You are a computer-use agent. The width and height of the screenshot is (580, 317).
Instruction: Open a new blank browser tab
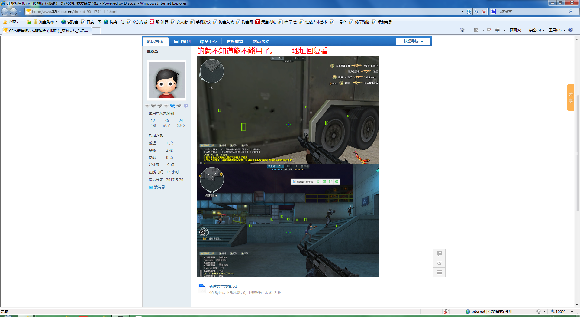click(96, 31)
